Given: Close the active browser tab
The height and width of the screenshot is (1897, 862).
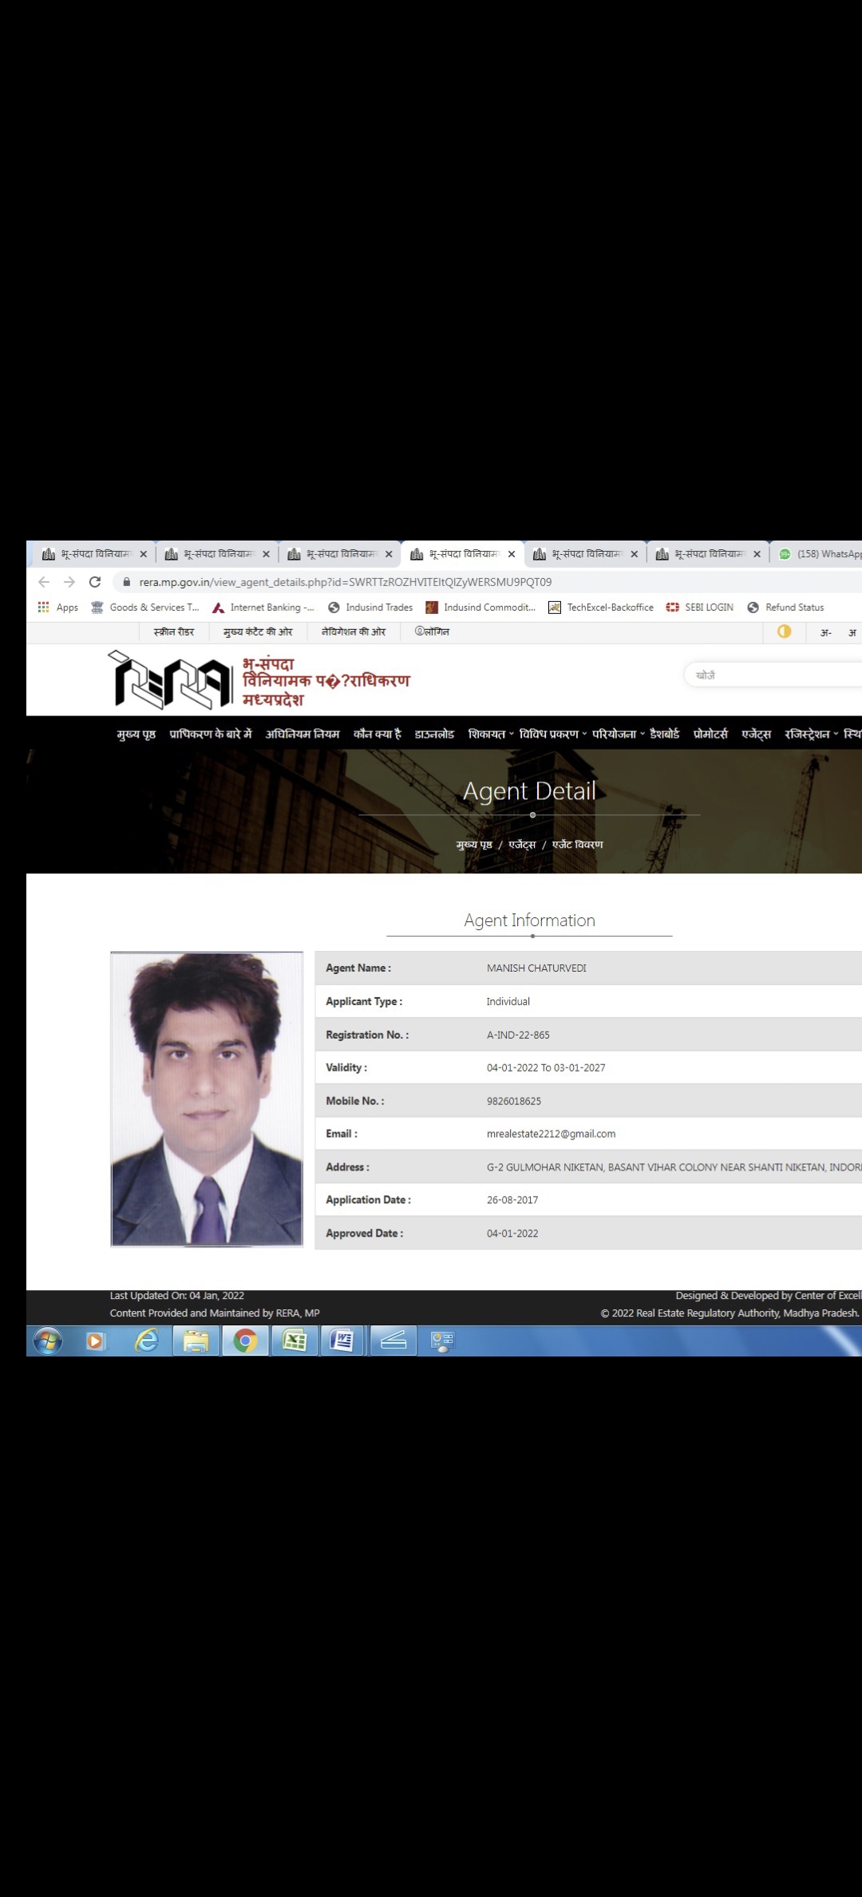Looking at the screenshot, I should 512,554.
